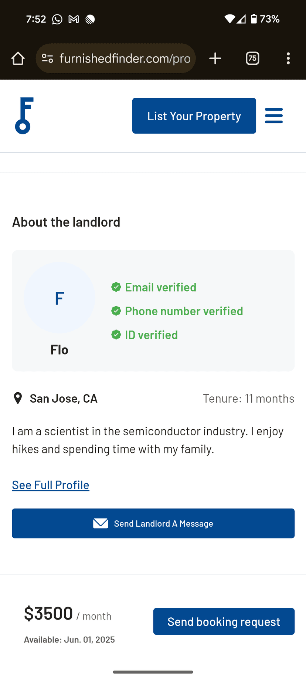
Task: Tap the browser home icon
Action: 18,58
